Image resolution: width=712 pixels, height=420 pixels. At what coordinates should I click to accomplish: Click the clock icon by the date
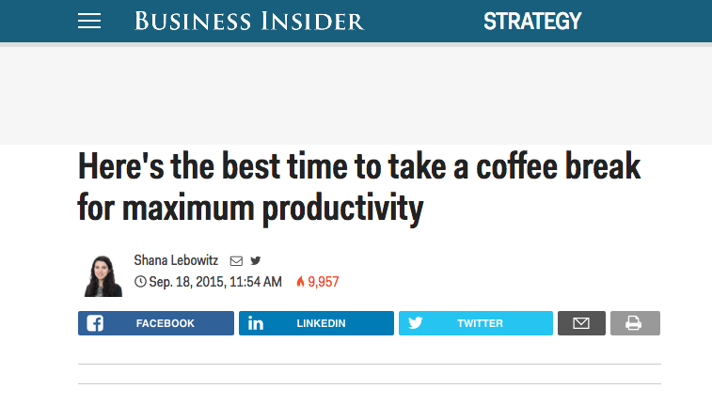coord(140,282)
